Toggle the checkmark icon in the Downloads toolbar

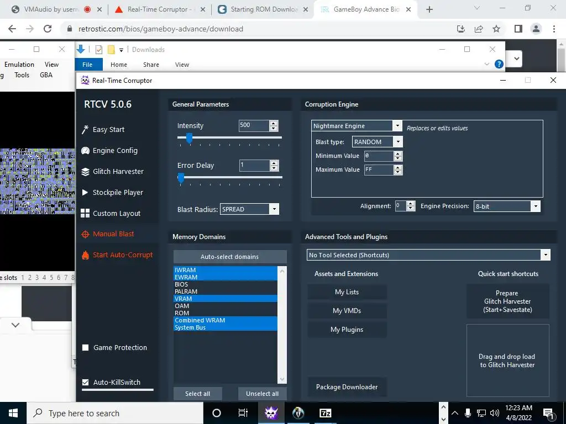98,49
